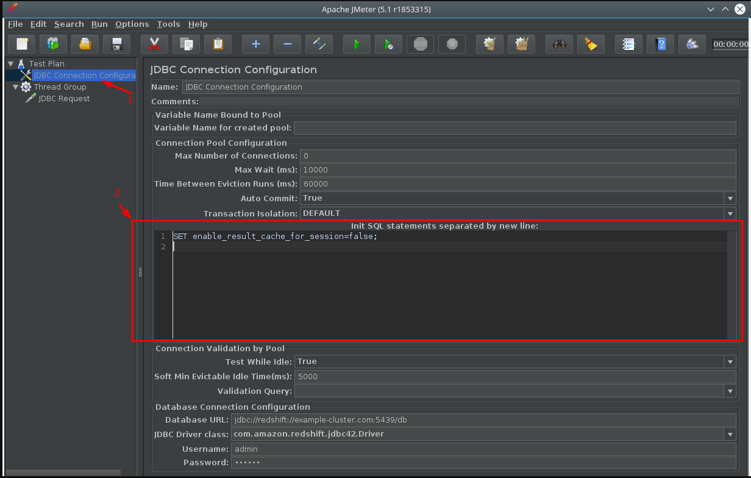
Task: Save the test plan with floppy icon
Action: 117,44
